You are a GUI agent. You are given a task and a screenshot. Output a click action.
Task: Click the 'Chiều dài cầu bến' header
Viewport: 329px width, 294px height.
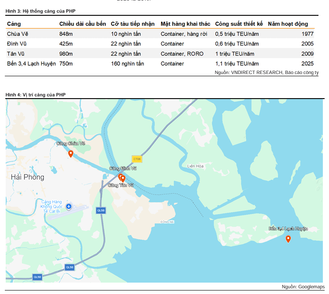(x=82, y=24)
